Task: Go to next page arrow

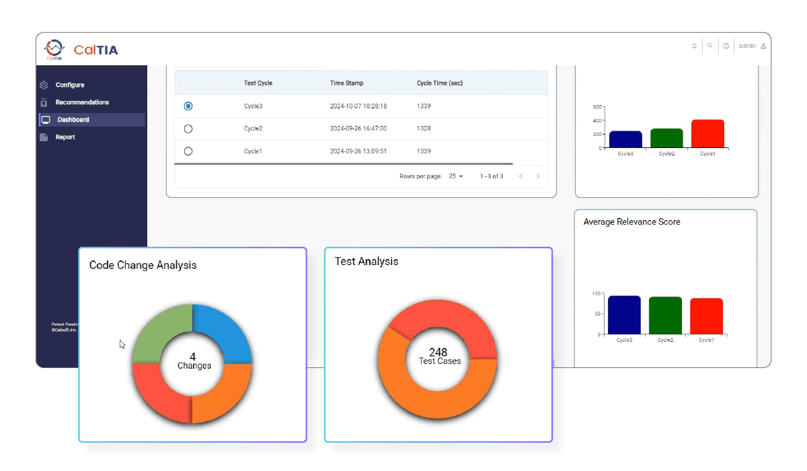Action: tap(538, 176)
